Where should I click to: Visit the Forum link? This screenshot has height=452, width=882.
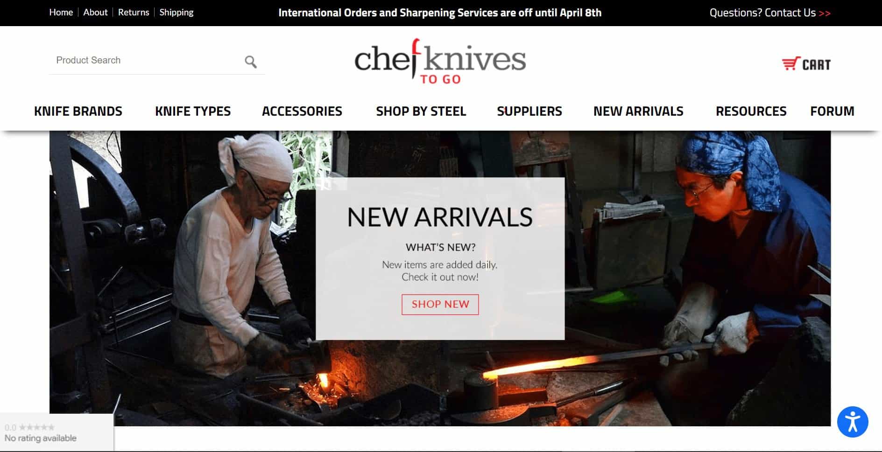(832, 111)
